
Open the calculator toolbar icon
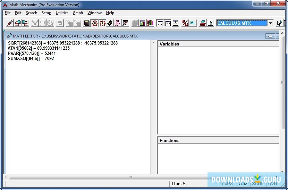click(x=87, y=23)
